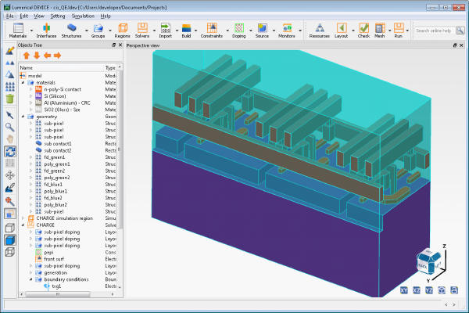
Task: Collapse the materials tree node
Action: pyautogui.click(x=23, y=82)
